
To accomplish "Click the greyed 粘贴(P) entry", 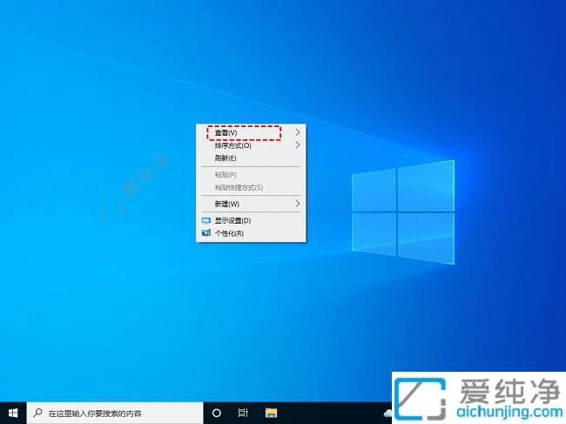I will pyautogui.click(x=251, y=175).
